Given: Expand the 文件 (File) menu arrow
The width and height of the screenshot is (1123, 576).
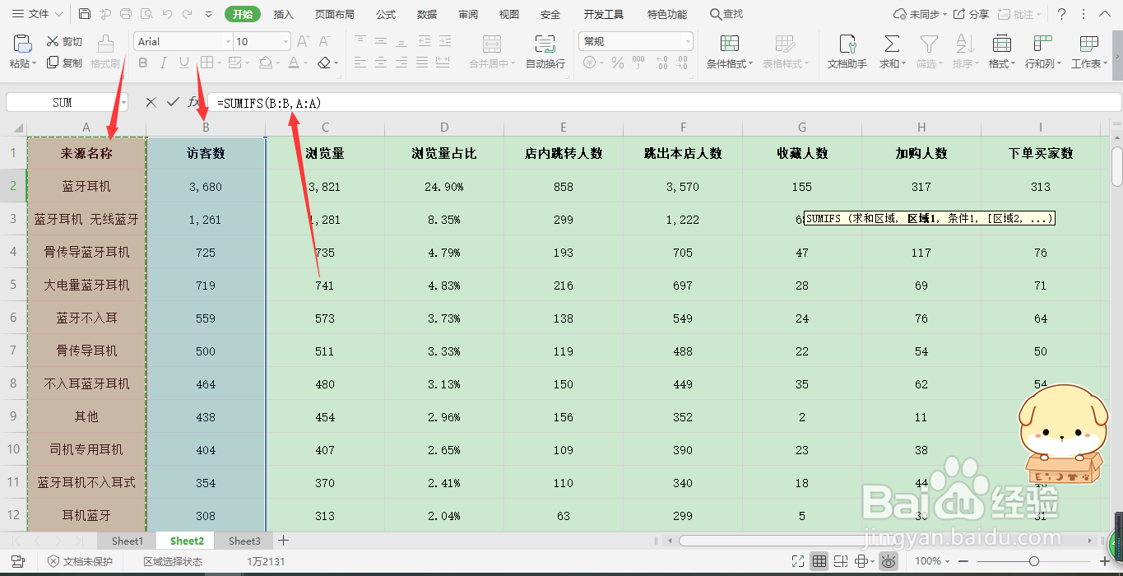Looking at the screenshot, I should (x=58, y=15).
